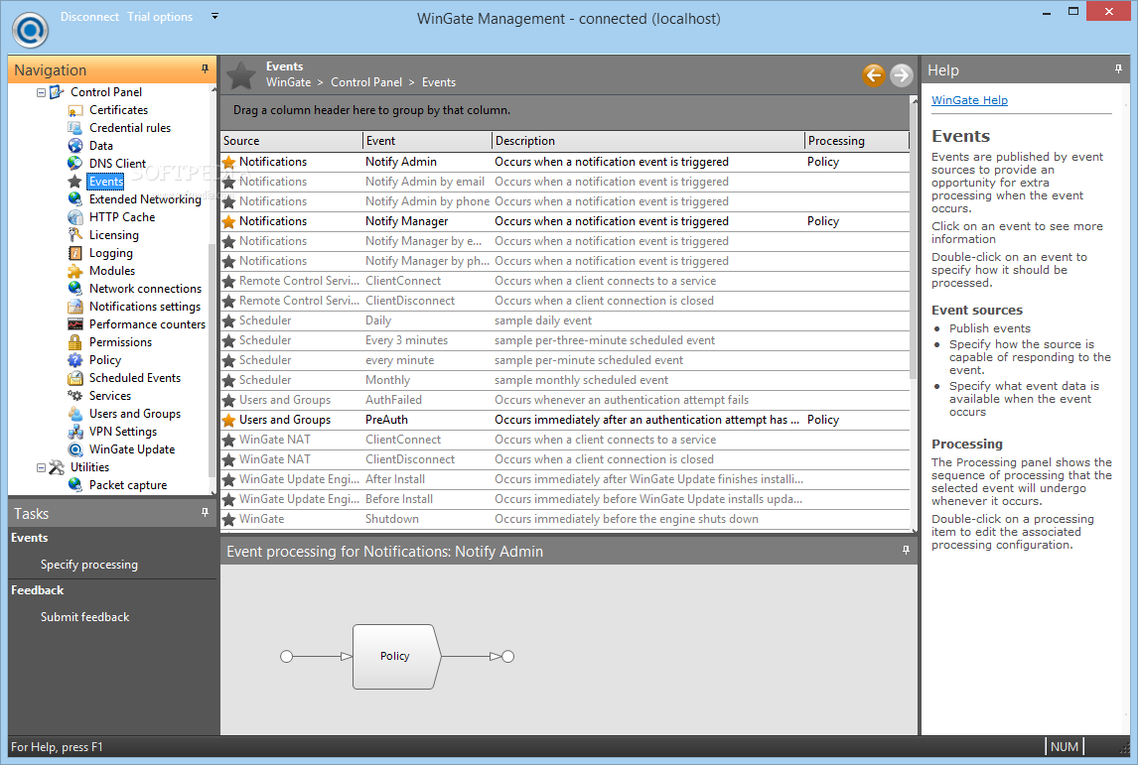Click the star icon of Notify Manager row
1138x765 pixels.
pos(228,222)
